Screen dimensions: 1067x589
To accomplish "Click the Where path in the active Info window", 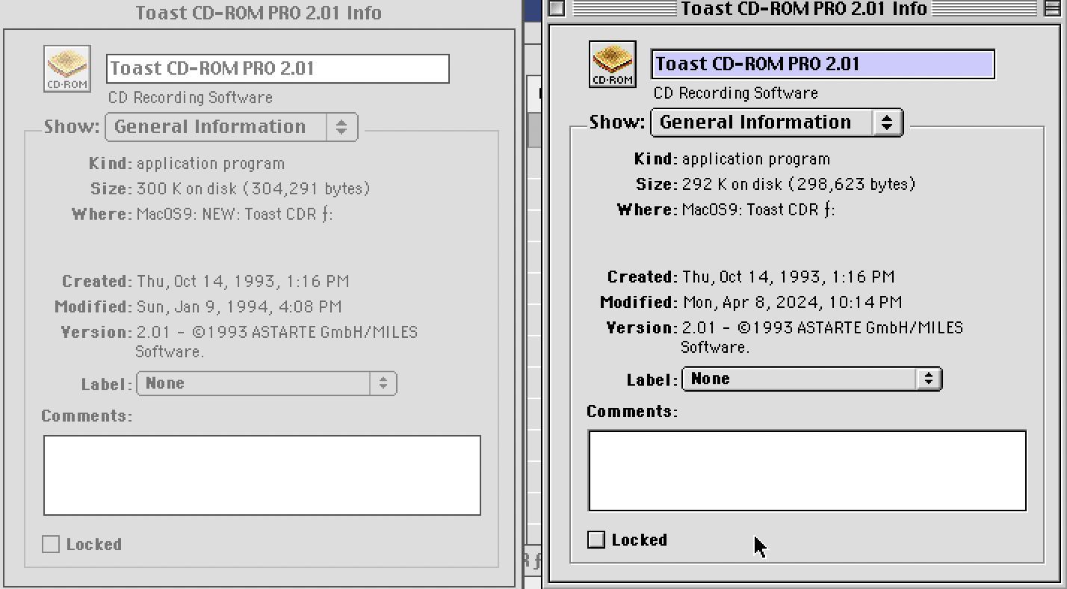I will 758,210.
